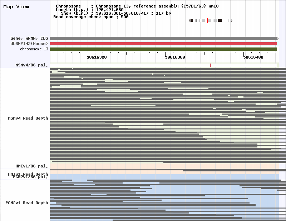Click ruler coordinate 50616360
The width and height of the screenshot is (286, 221).
coord(175,57)
